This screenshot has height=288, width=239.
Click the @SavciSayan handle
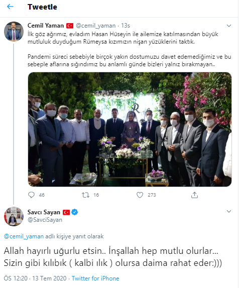click(x=45, y=220)
